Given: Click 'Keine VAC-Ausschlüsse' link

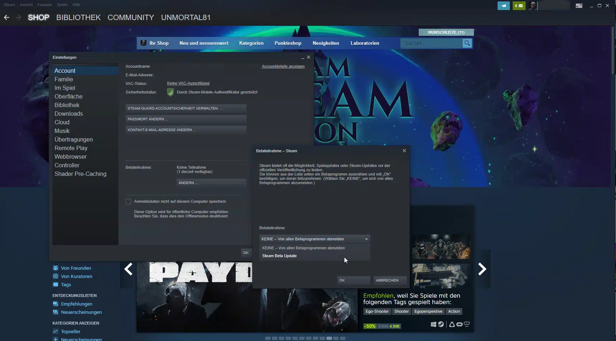Looking at the screenshot, I should click(x=188, y=83).
